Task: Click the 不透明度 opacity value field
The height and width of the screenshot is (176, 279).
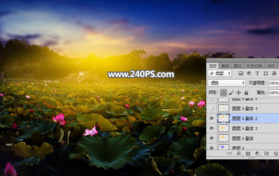Action: click(273, 83)
